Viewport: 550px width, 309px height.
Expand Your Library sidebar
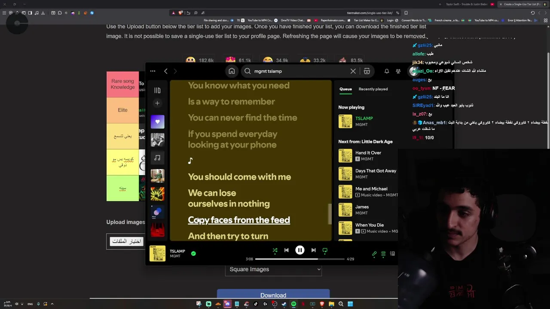click(x=157, y=90)
